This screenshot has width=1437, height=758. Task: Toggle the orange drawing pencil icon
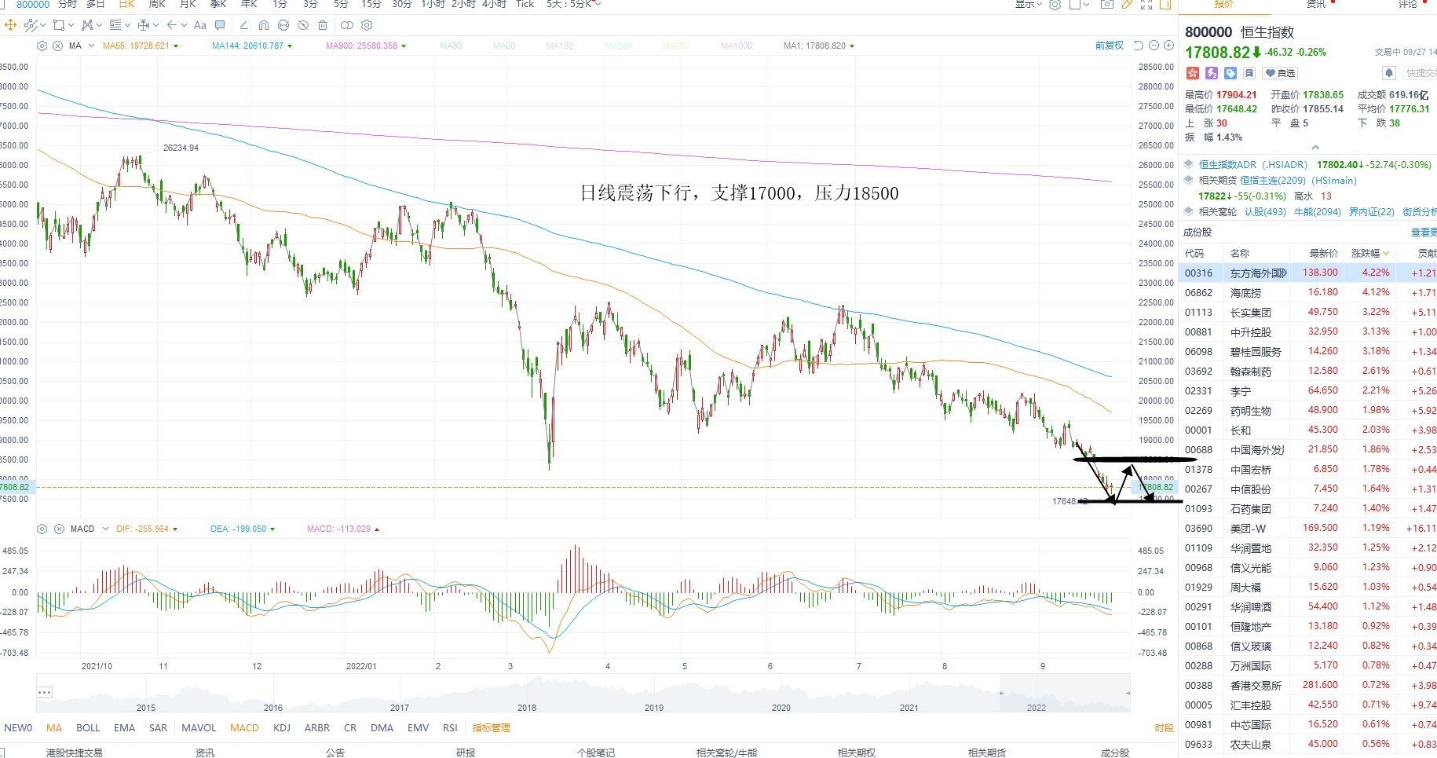[x=1127, y=4]
